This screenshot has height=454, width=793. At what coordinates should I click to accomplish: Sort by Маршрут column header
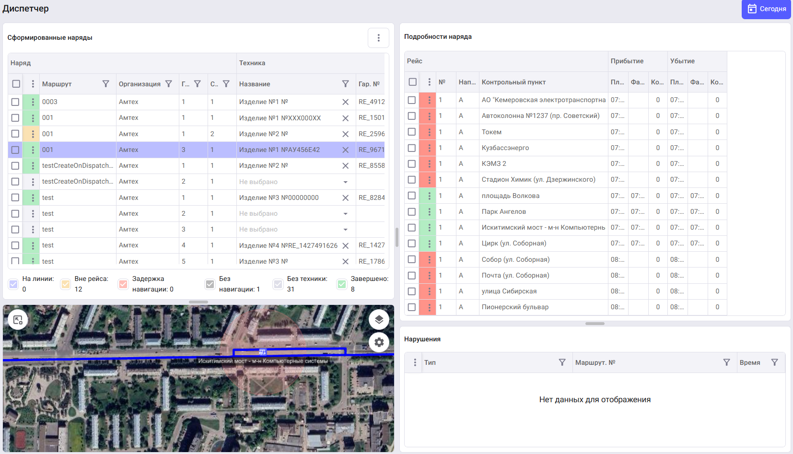tap(57, 84)
